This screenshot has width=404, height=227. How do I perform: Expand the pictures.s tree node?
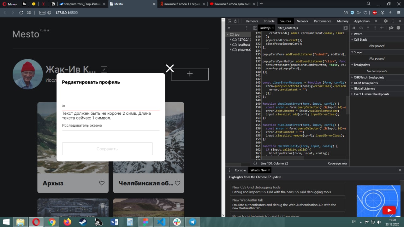click(231, 49)
